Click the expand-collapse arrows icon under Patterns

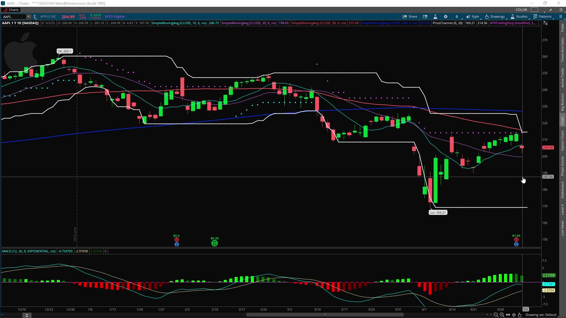[545, 23]
